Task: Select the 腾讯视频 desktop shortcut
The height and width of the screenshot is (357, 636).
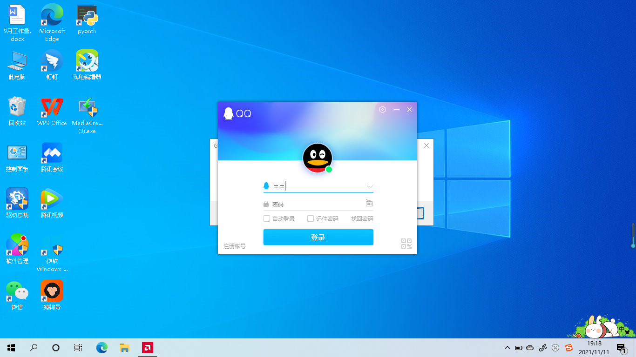Action: [x=52, y=203]
